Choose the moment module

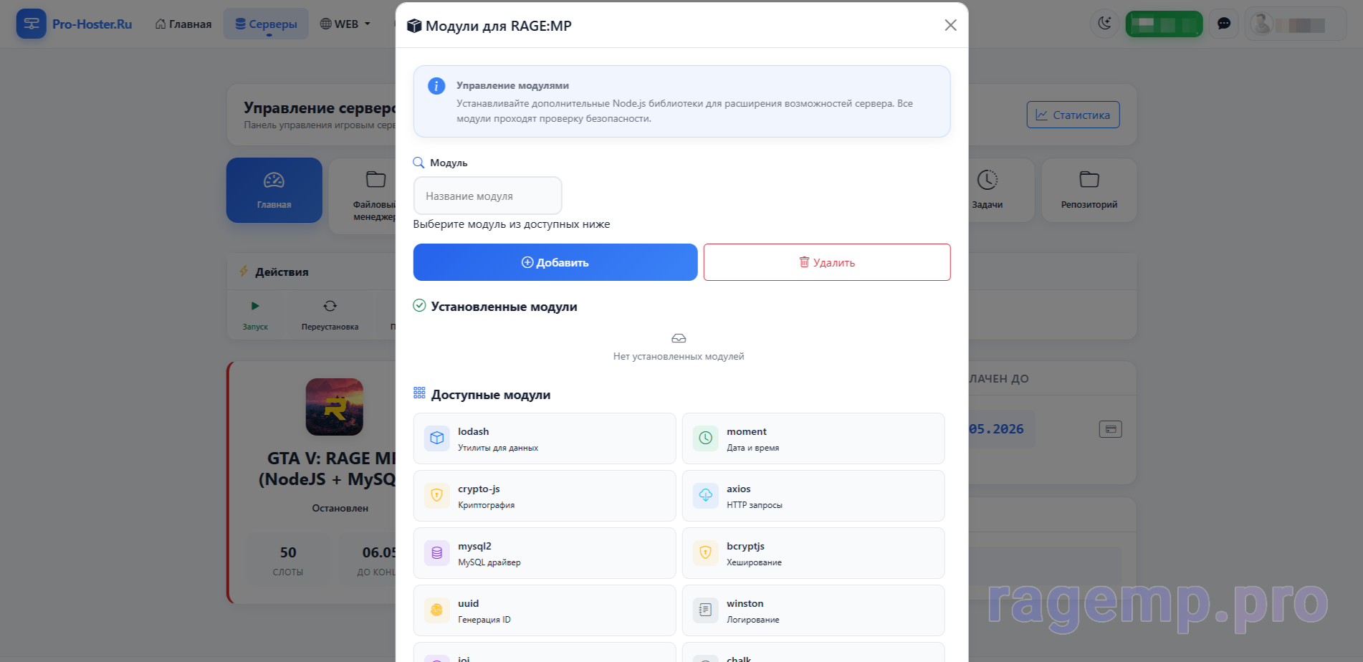pyautogui.click(x=813, y=438)
